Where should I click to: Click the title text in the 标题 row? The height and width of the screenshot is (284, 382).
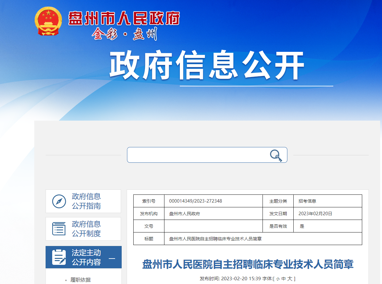[x=215, y=239]
